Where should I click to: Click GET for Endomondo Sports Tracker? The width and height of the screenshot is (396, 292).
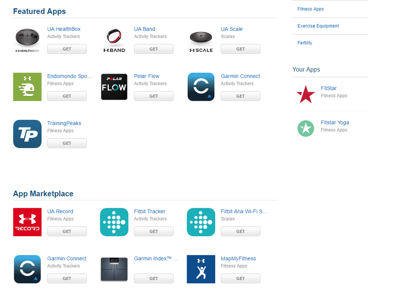click(x=67, y=96)
